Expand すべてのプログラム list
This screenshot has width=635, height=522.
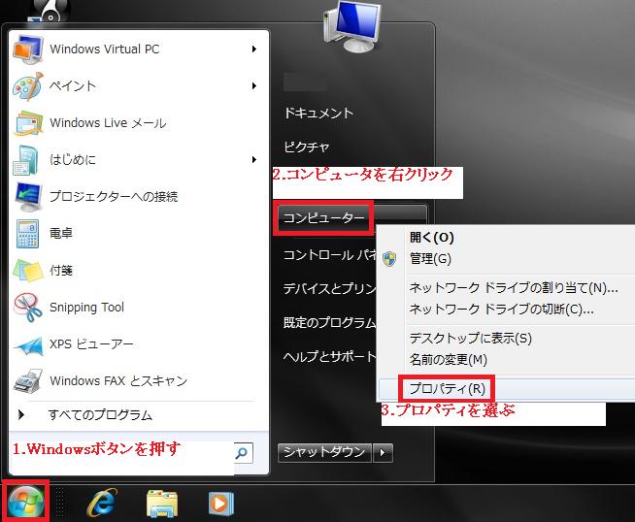[100, 415]
